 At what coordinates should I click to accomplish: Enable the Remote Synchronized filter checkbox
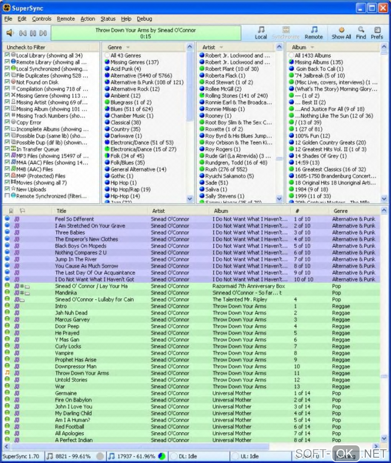7,196
